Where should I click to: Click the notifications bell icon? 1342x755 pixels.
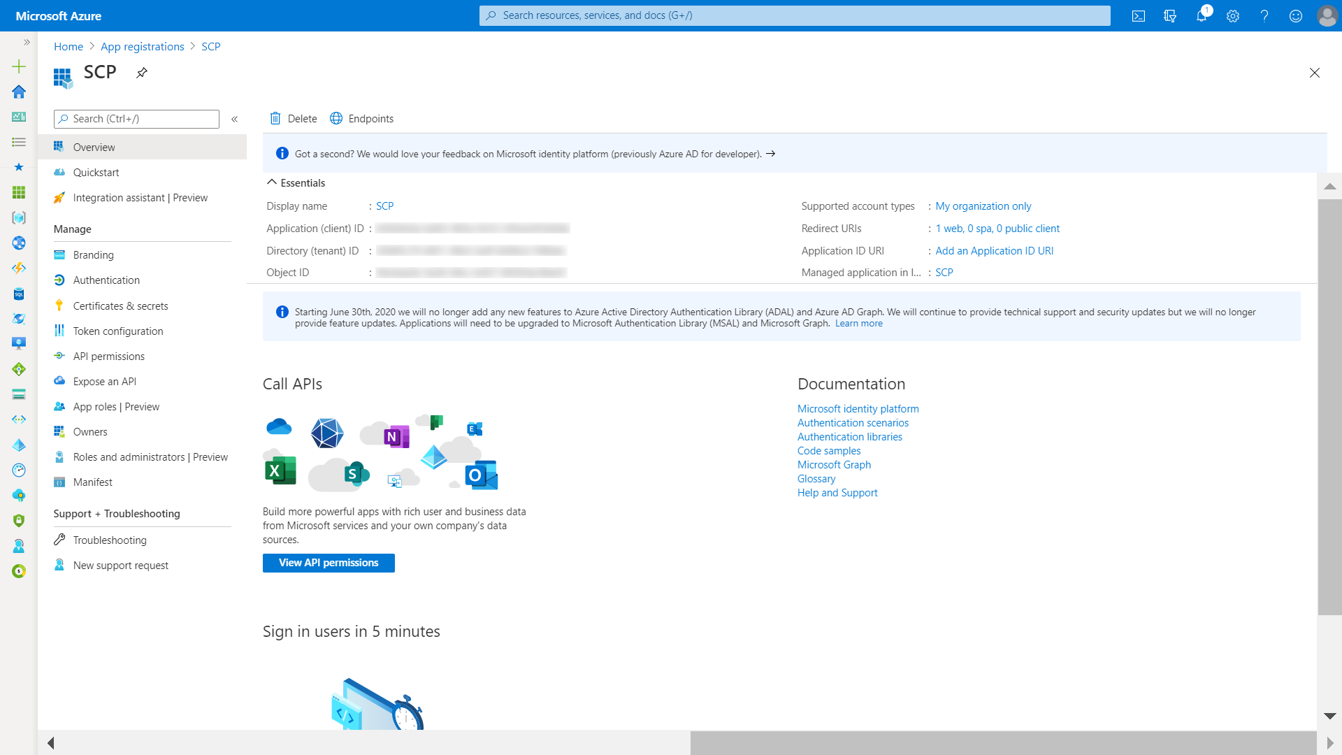pyautogui.click(x=1202, y=16)
